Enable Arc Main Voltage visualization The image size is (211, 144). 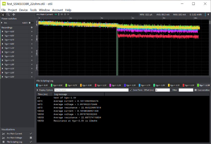coord(31,138)
